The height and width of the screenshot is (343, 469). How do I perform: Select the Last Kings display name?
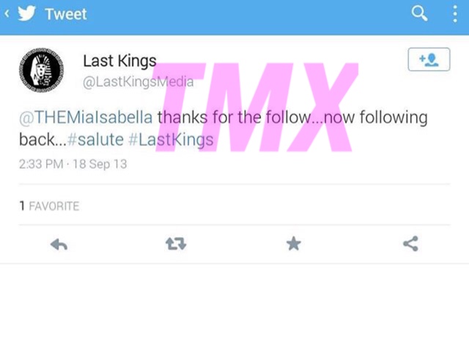pos(119,61)
